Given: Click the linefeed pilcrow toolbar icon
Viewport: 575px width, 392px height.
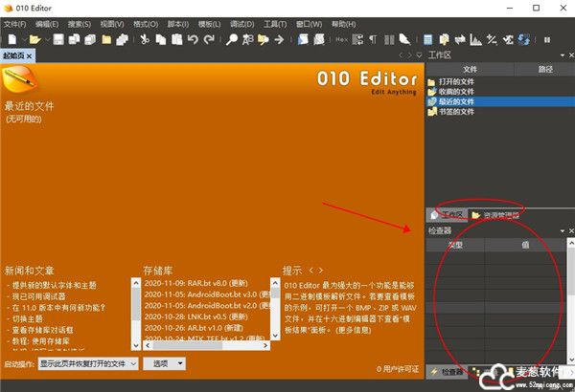Looking at the screenshot, I should (x=373, y=39).
